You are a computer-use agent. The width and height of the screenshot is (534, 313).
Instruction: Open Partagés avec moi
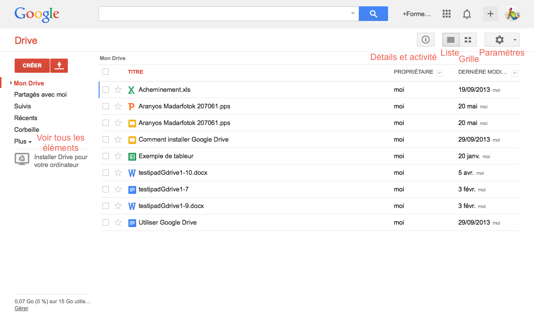click(41, 95)
